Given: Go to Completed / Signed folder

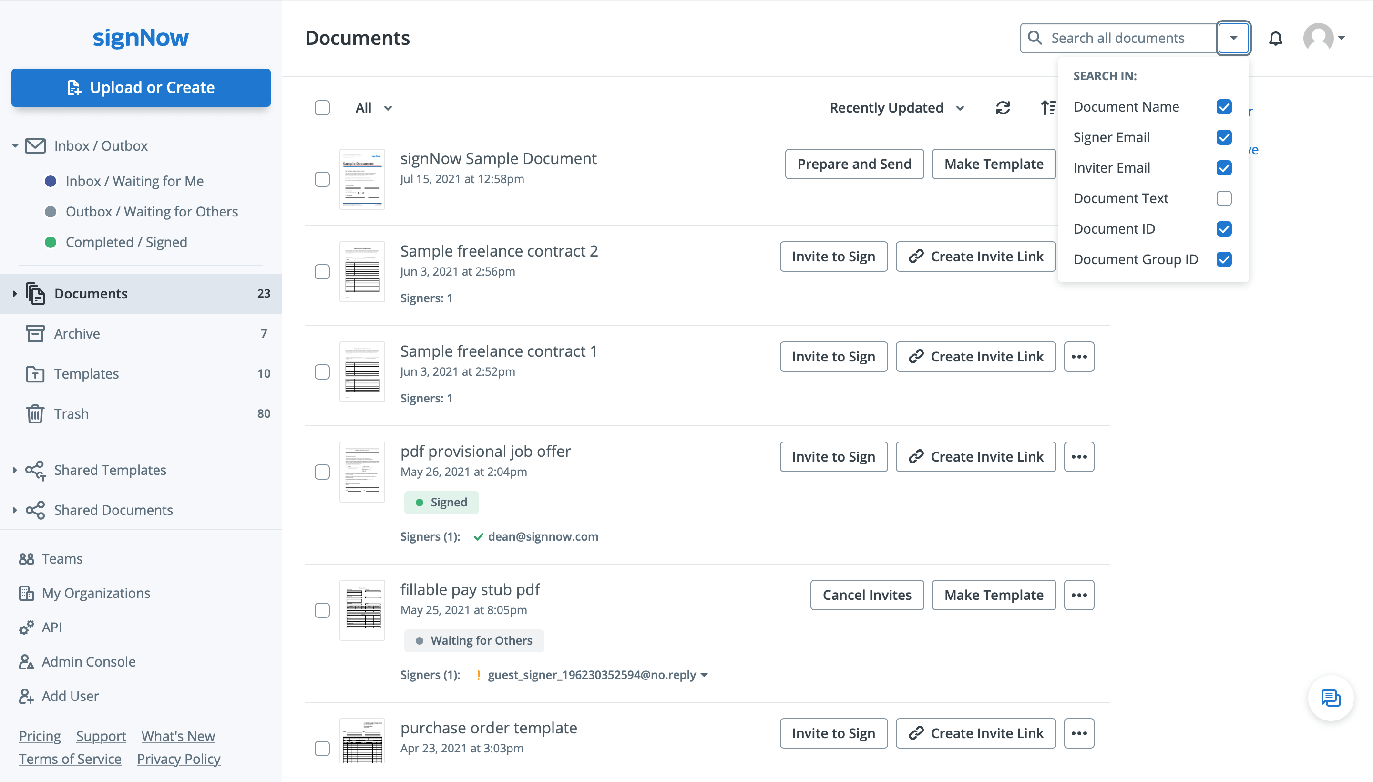Looking at the screenshot, I should pos(126,242).
